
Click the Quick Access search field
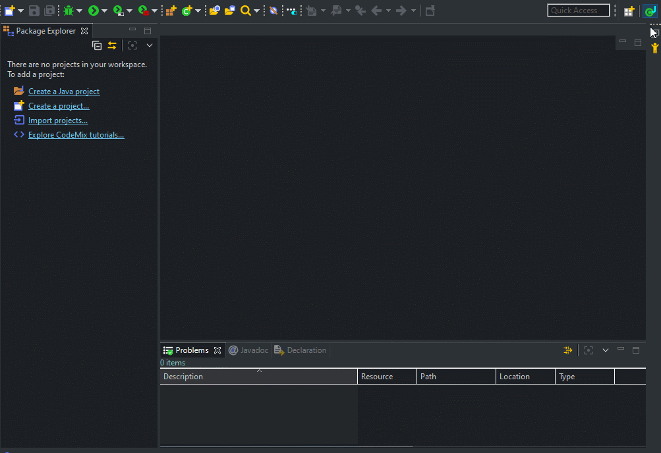(578, 11)
